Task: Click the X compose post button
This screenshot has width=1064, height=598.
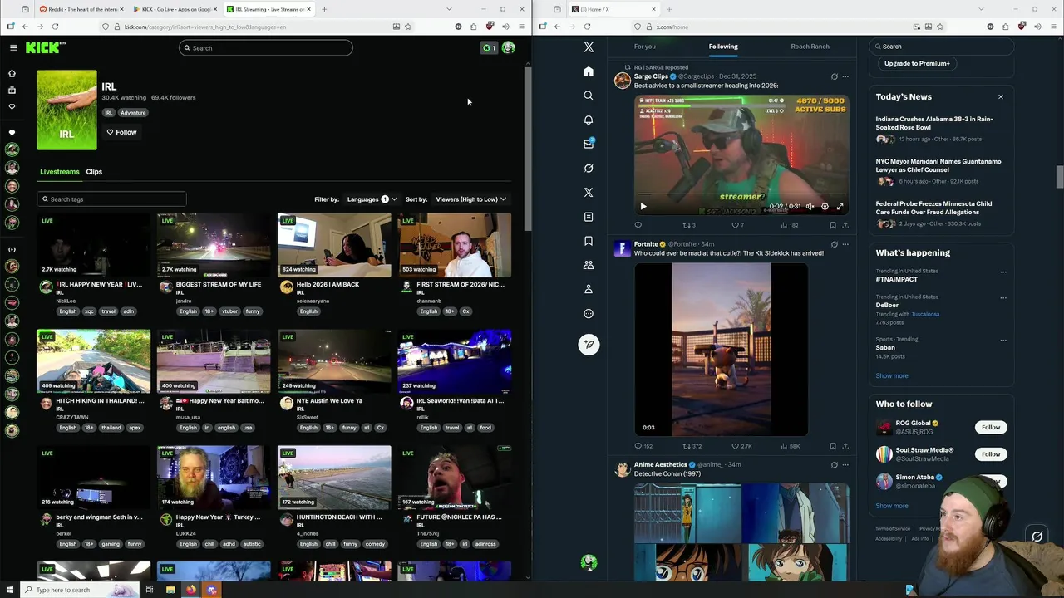Action: (x=589, y=344)
